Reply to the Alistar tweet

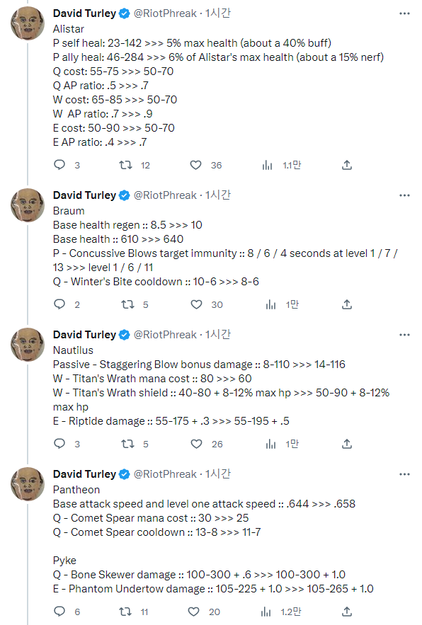click(x=59, y=165)
